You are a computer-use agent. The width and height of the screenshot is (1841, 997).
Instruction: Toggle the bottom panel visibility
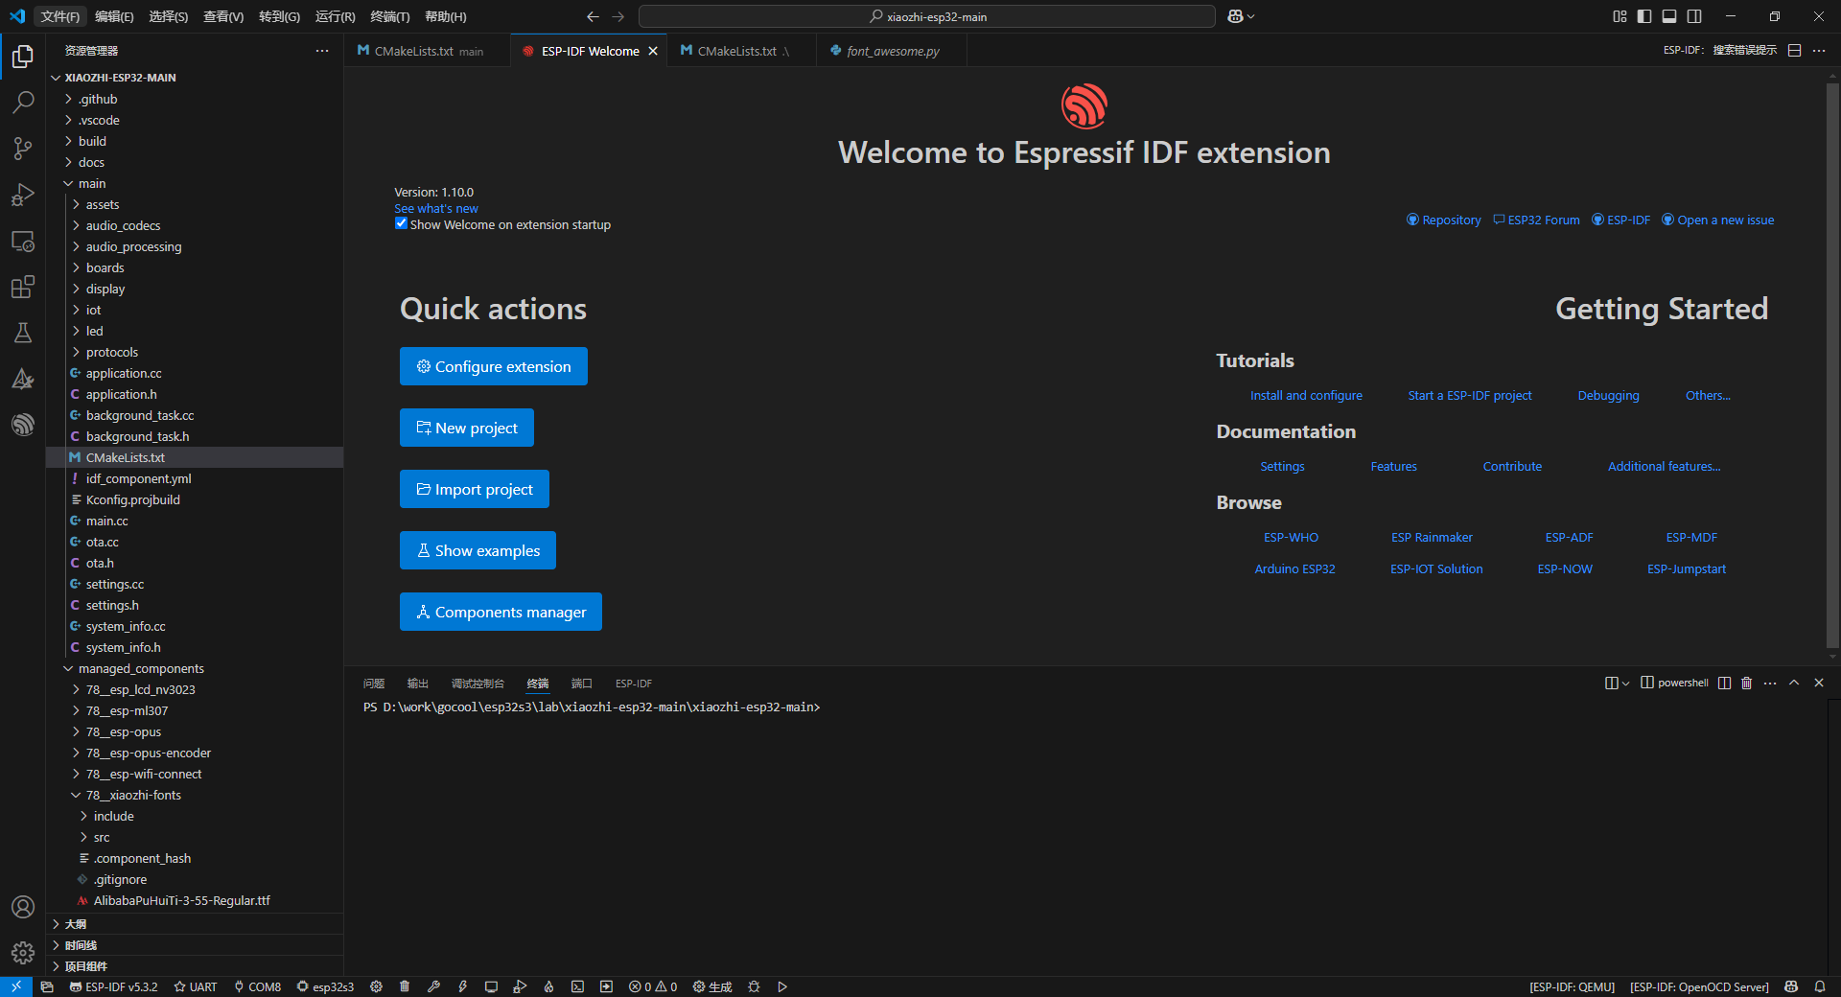click(x=1669, y=16)
